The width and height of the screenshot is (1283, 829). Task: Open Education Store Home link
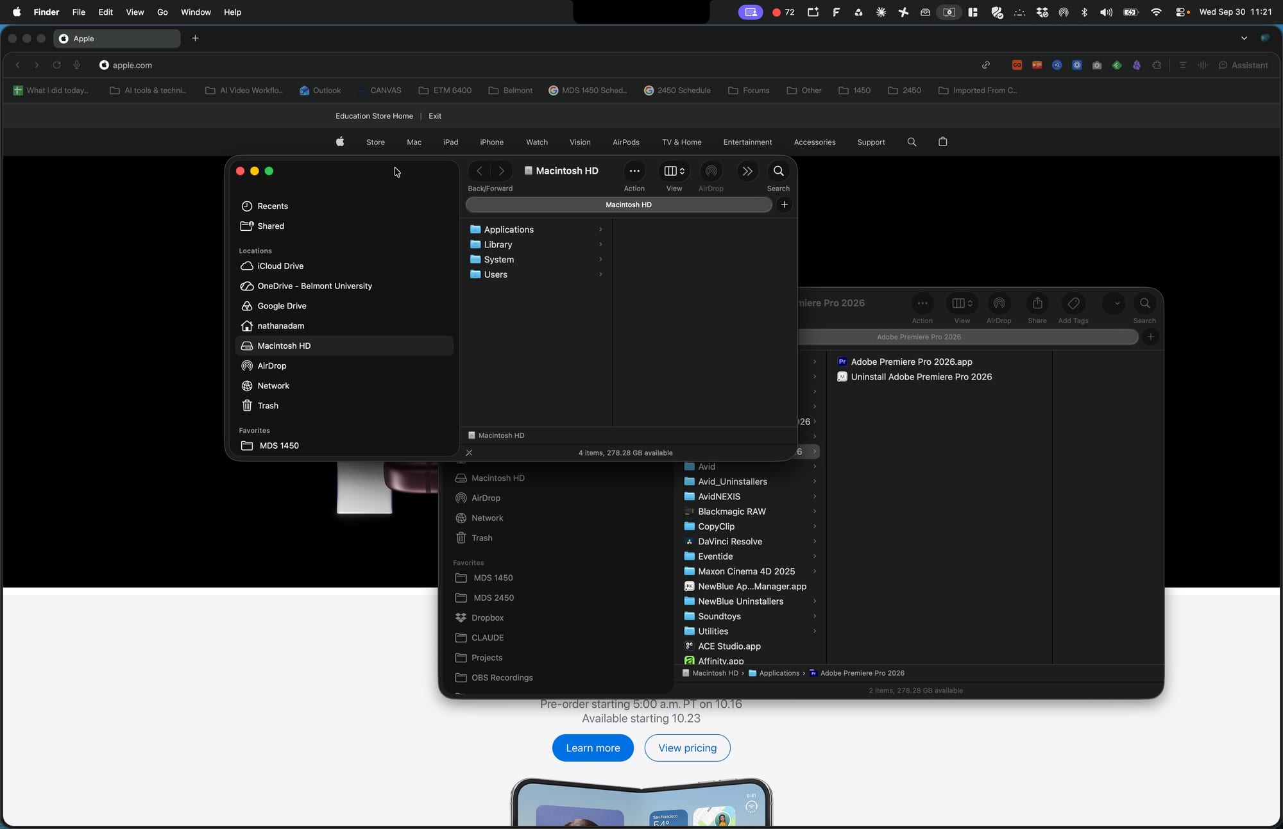tap(374, 116)
